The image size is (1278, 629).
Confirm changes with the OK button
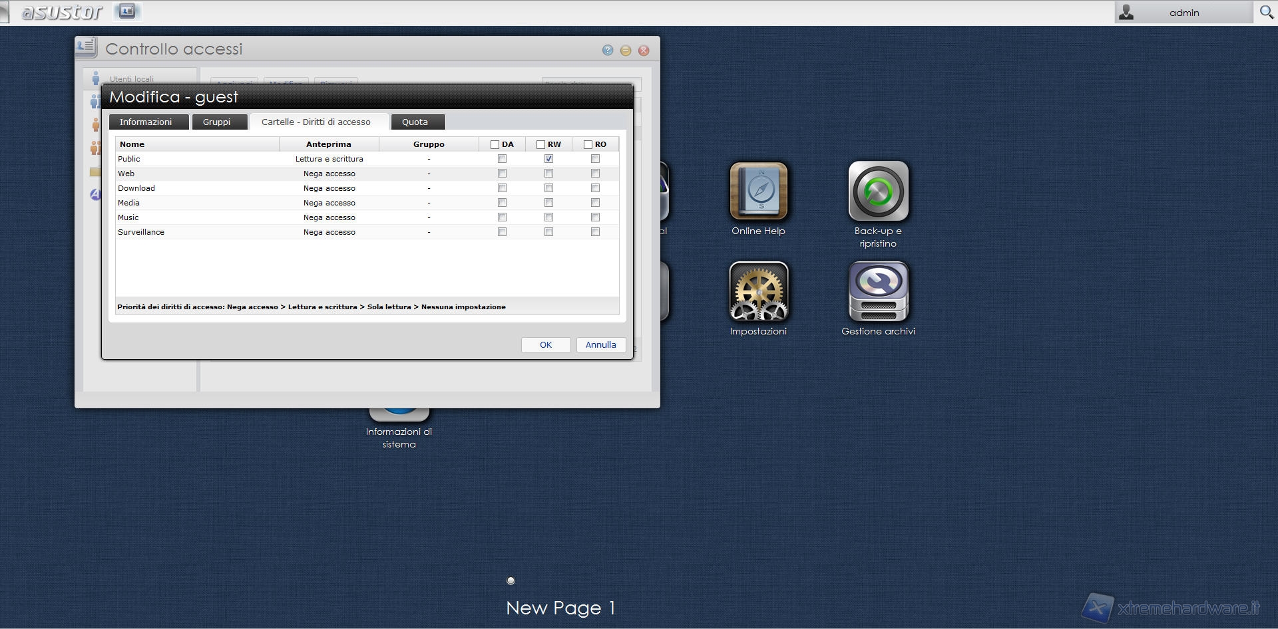point(546,345)
